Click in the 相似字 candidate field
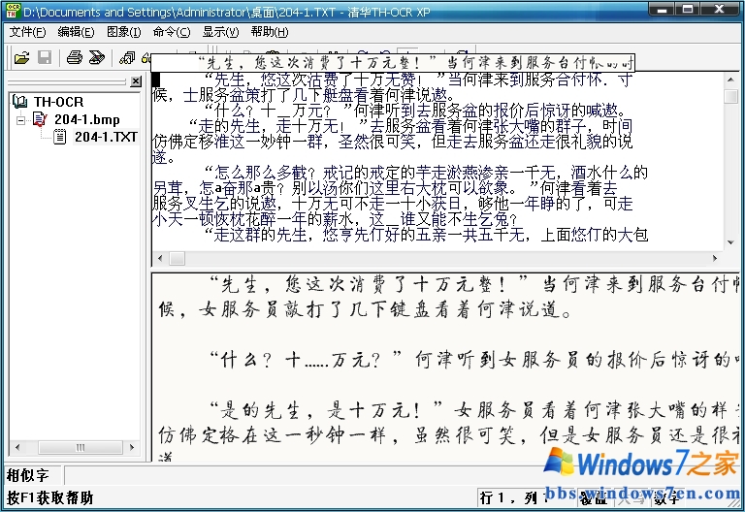The height and width of the screenshot is (512, 745). click(291, 475)
